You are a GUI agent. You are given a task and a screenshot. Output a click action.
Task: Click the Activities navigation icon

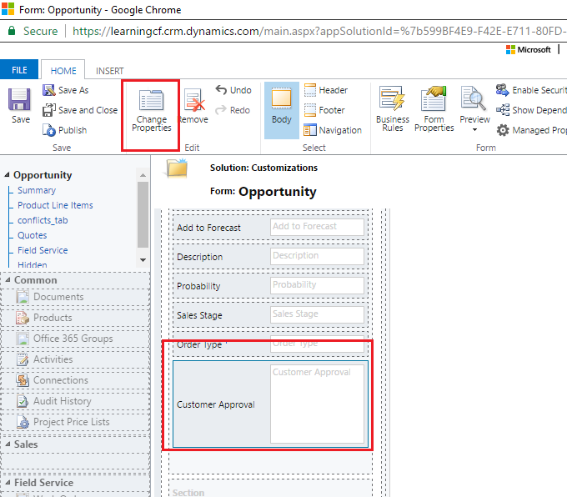(23, 359)
